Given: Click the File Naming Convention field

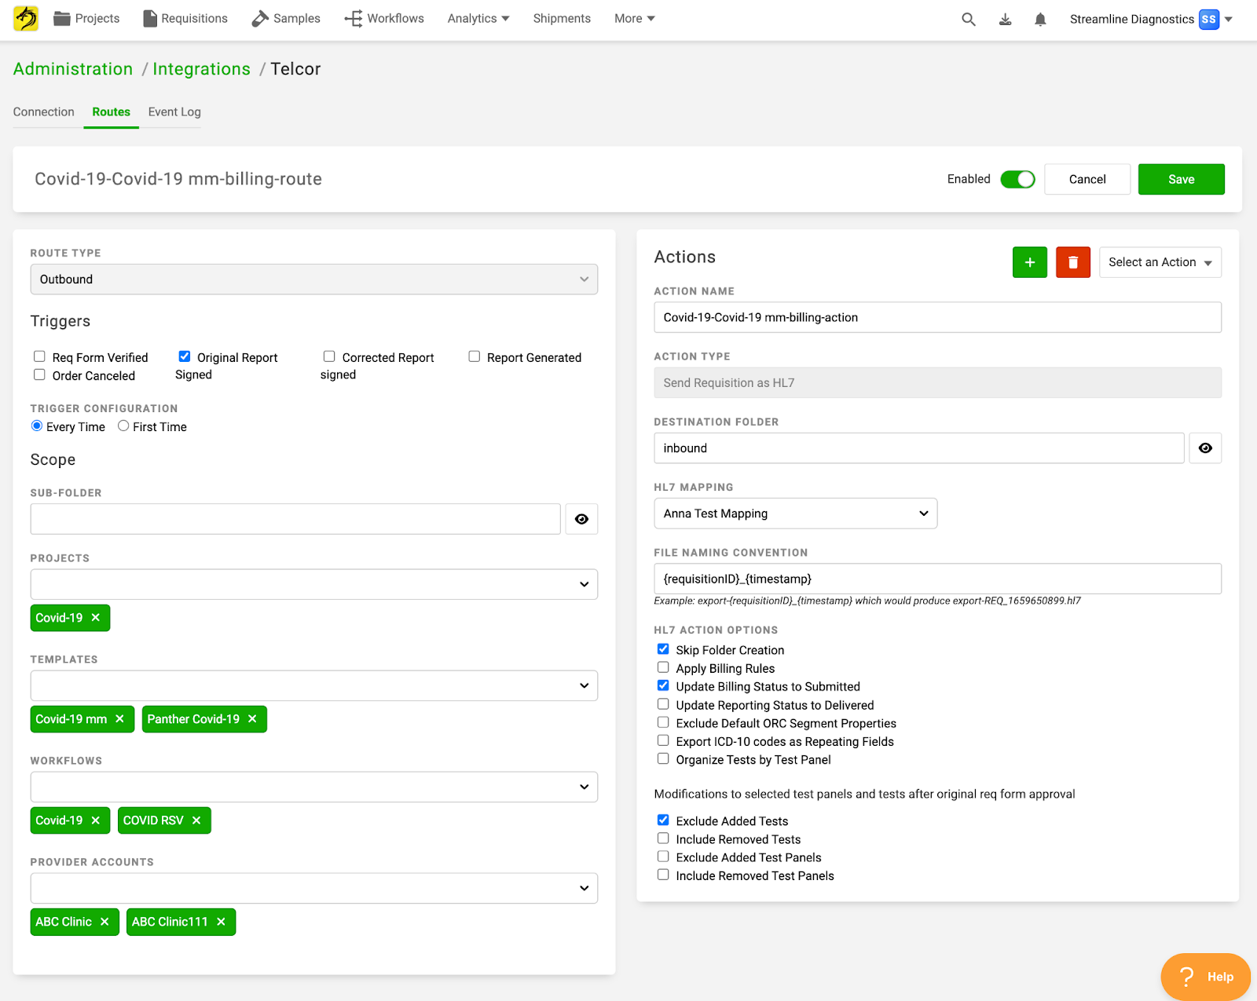Looking at the screenshot, I should pos(938,579).
